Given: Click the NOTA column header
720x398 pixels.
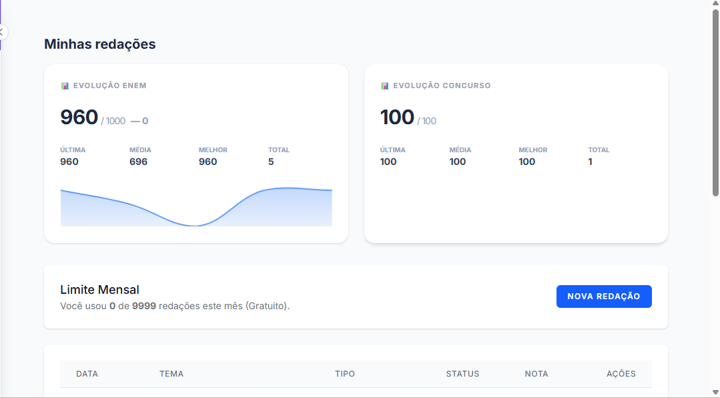Looking at the screenshot, I should pyautogui.click(x=536, y=374).
